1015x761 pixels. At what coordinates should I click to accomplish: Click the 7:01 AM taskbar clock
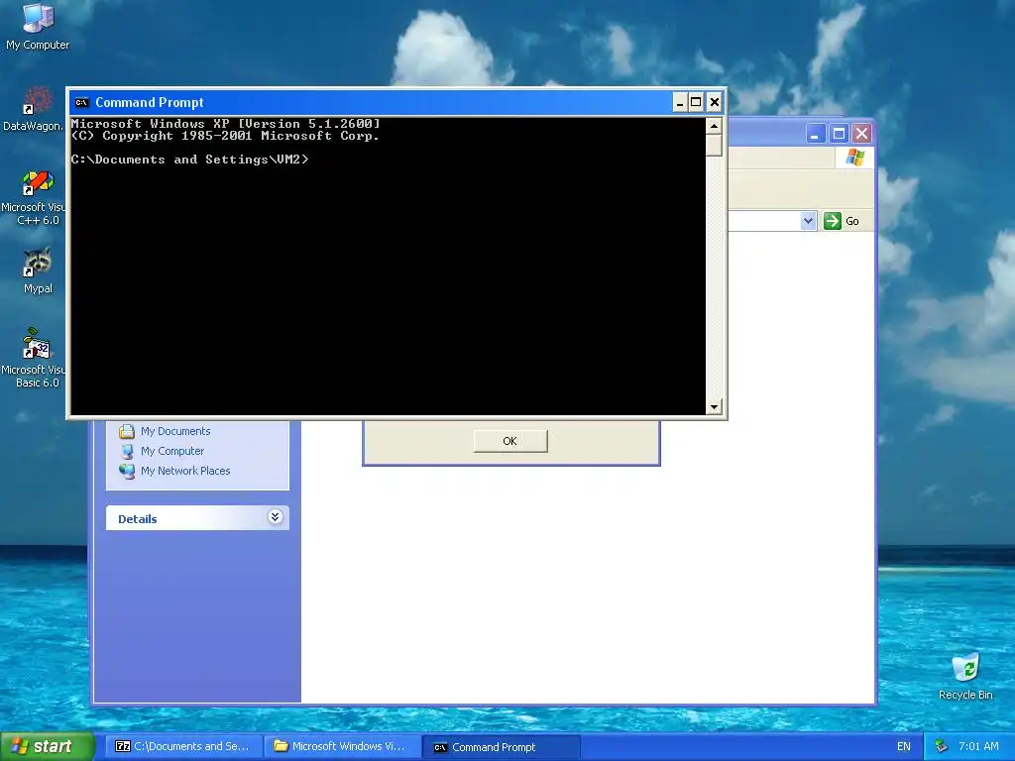click(x=978, y=747)
